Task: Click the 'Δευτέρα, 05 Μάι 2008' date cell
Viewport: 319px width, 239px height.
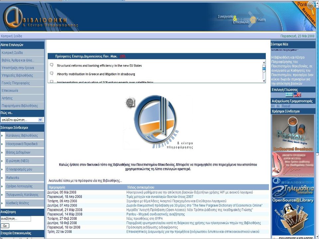Action: [x=62, y=192]
